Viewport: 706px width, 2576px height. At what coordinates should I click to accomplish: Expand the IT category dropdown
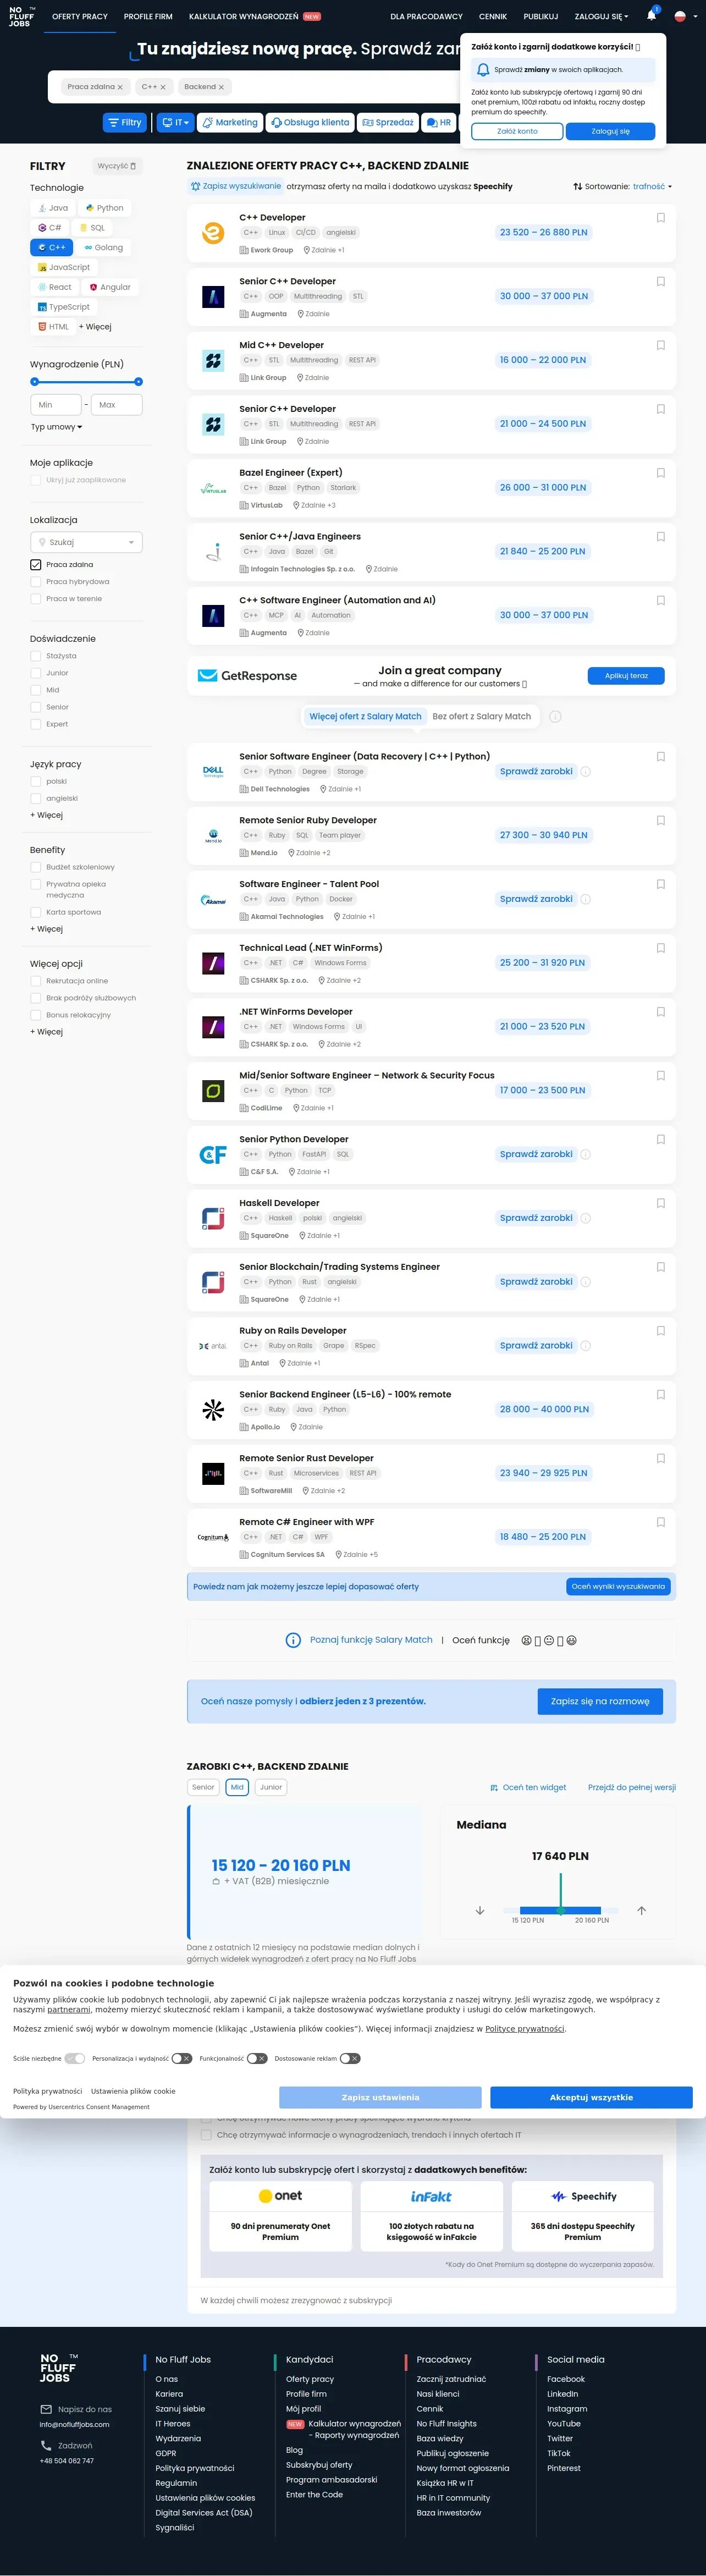[x=175, y=122]
